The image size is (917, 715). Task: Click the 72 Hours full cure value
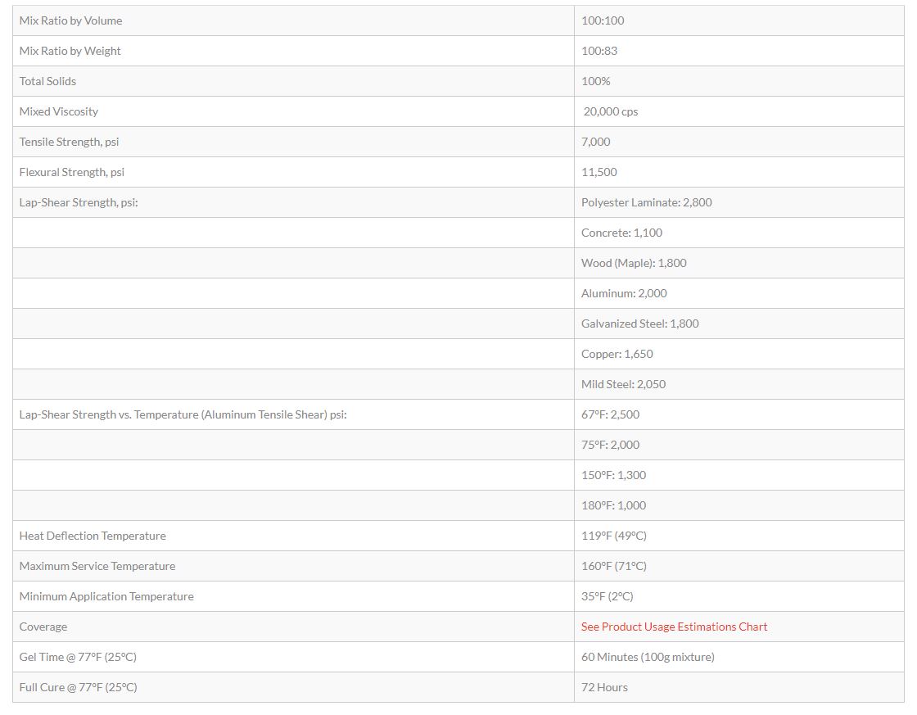604,687
